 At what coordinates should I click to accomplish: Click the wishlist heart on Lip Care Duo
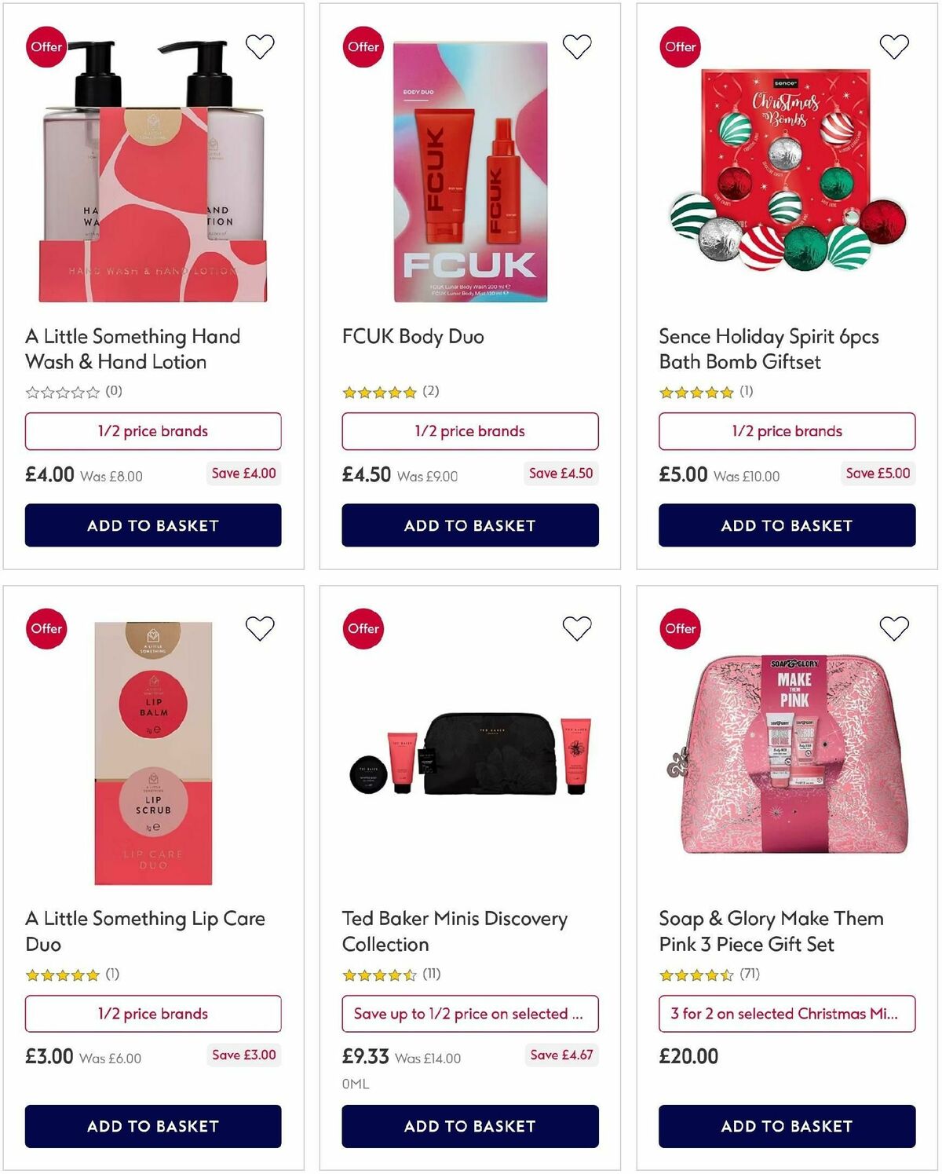point(260,628)
